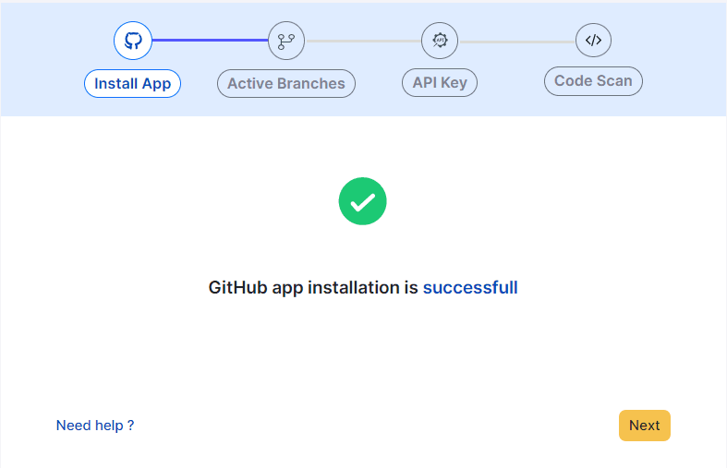This screenshot has height=468, width=727.
Task: Click the API gear step icon
Action: tap(440, 41)
